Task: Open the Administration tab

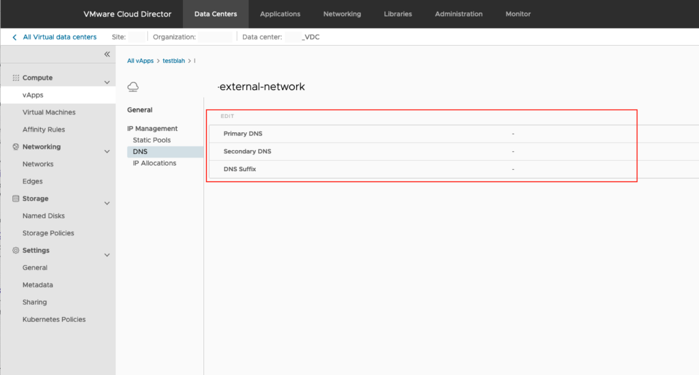Action: coord(459,14)
